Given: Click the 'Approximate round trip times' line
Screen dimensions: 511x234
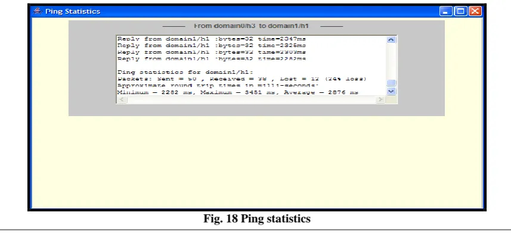Looking at the screenshot, I should pyautogui.click(x=218, y=86).
